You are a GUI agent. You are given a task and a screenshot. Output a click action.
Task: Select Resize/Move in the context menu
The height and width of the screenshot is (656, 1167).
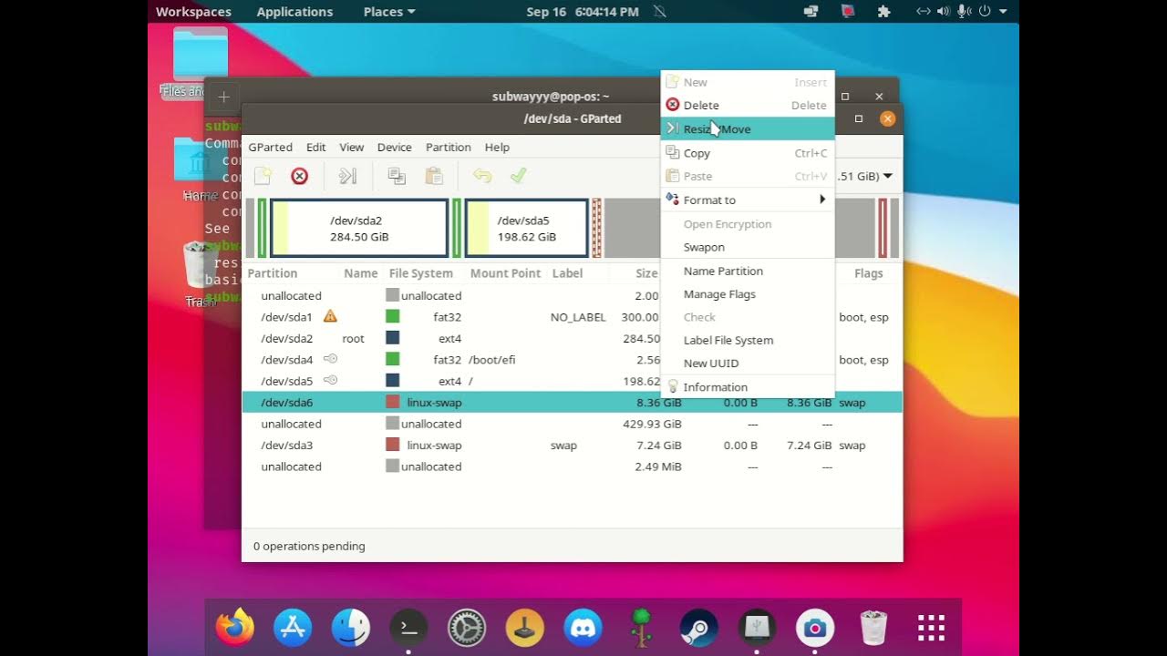tap(748, 128)
